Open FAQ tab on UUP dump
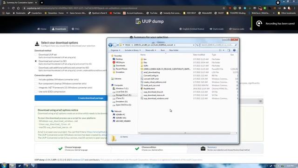The height and width of the screenshot is (168, 298). (x=75, y=29)
